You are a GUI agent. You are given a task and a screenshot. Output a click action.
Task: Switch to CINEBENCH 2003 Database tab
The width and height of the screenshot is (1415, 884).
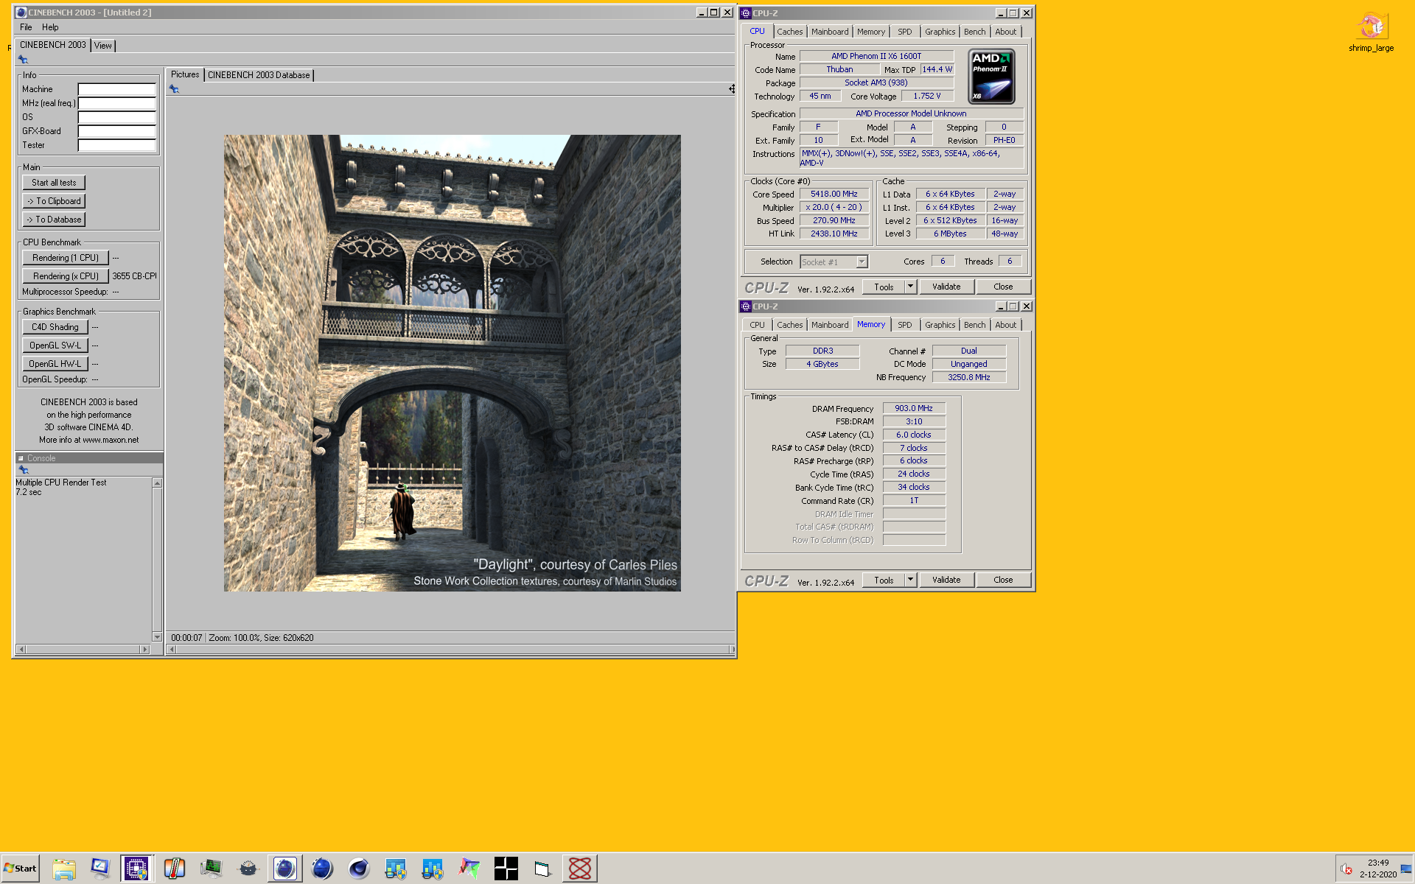coord(259,75)
